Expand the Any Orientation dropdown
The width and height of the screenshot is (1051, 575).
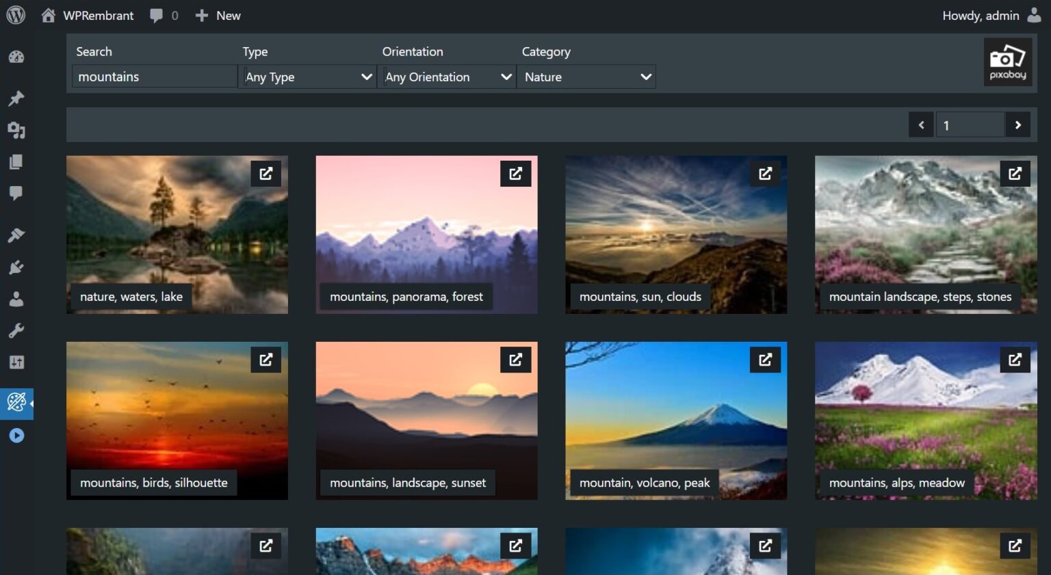[447, 77]
